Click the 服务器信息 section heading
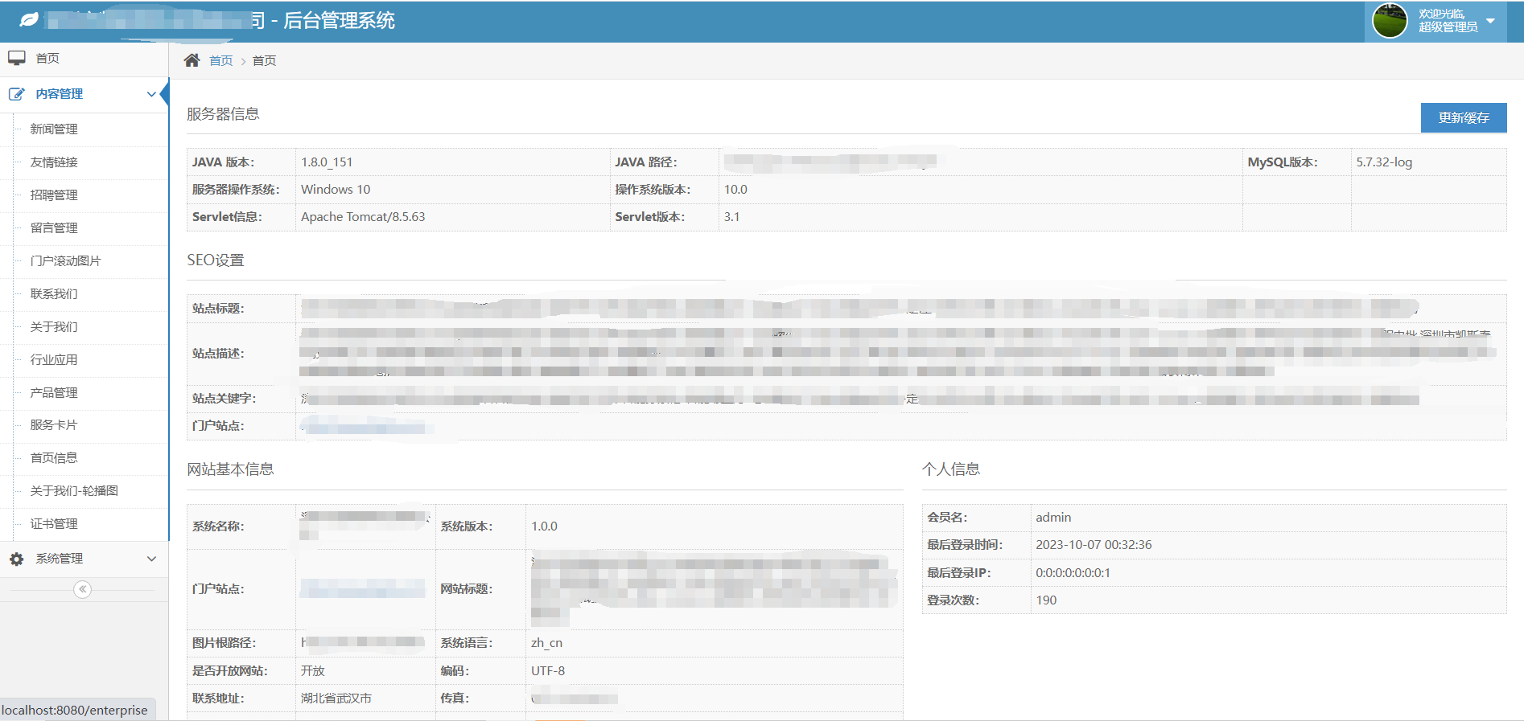The image size is (1524, 721). [x=223, y=114]
